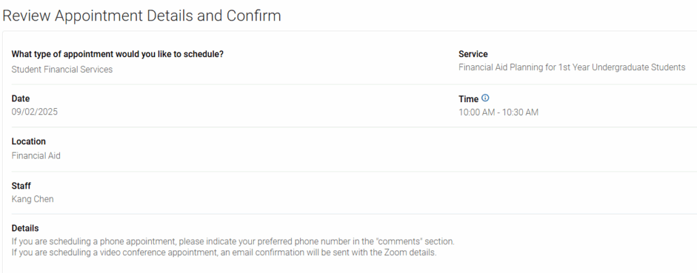697x273 pixels.
Task: Select the 10:00 AM - 10:30 AM slot text
Action: 498,112
